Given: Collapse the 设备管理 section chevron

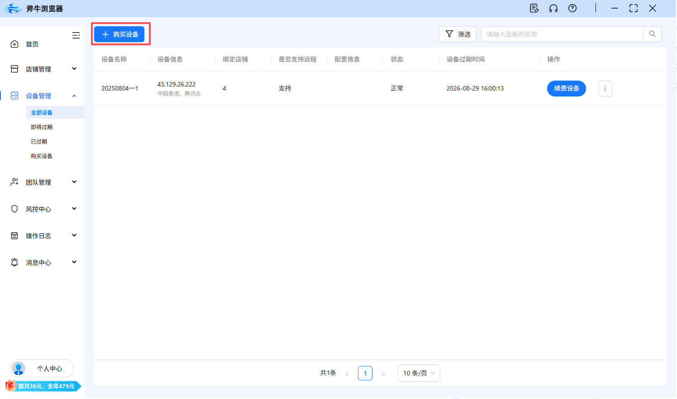Looking at the screenshot, I should 74,96.
